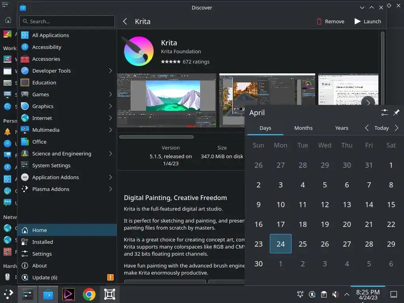This screenshot has height=303, width=404.
Task: Switch calendar to Months view
Action: point(303,128)
